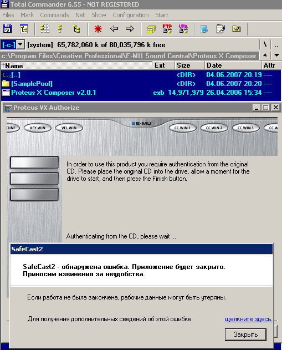Screen dimensions: 282x350
Task: Go back with the left arrow icon
Action: coord(114,29)
